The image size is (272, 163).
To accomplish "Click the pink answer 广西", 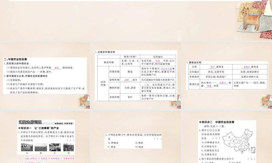I will 147,85.
